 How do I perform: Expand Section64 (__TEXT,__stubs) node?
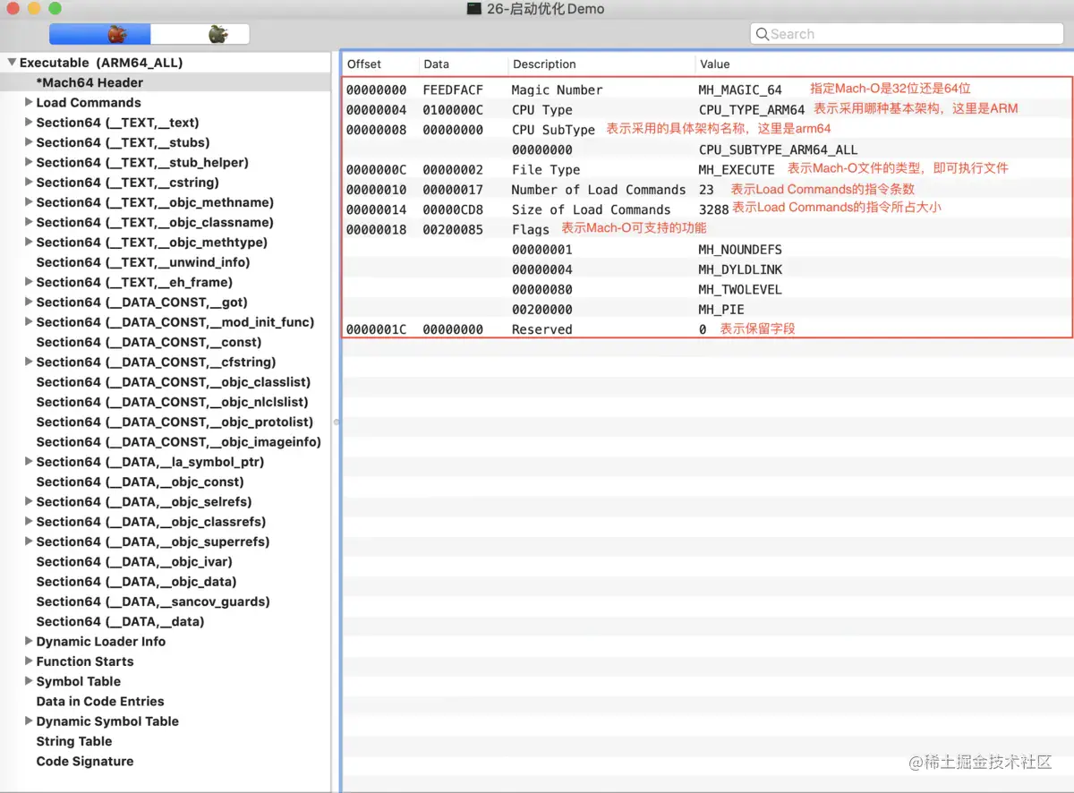point(29,142)
